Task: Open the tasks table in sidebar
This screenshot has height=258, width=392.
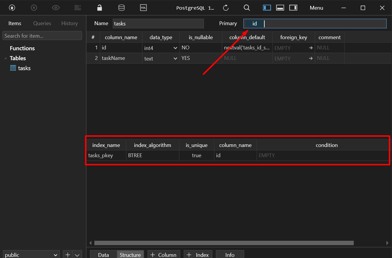Action: point(24,68)
